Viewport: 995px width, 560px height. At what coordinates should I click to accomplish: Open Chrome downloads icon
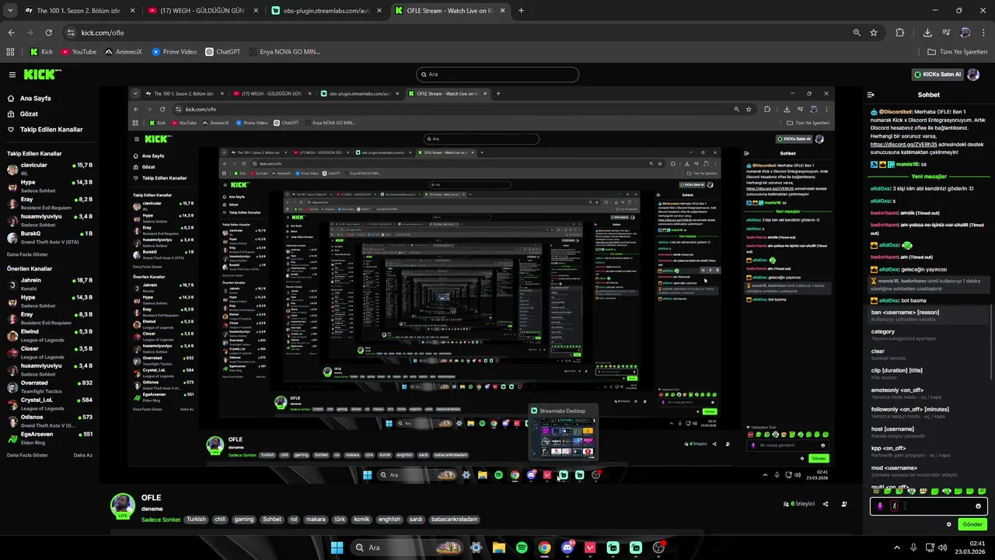[927, 33]
